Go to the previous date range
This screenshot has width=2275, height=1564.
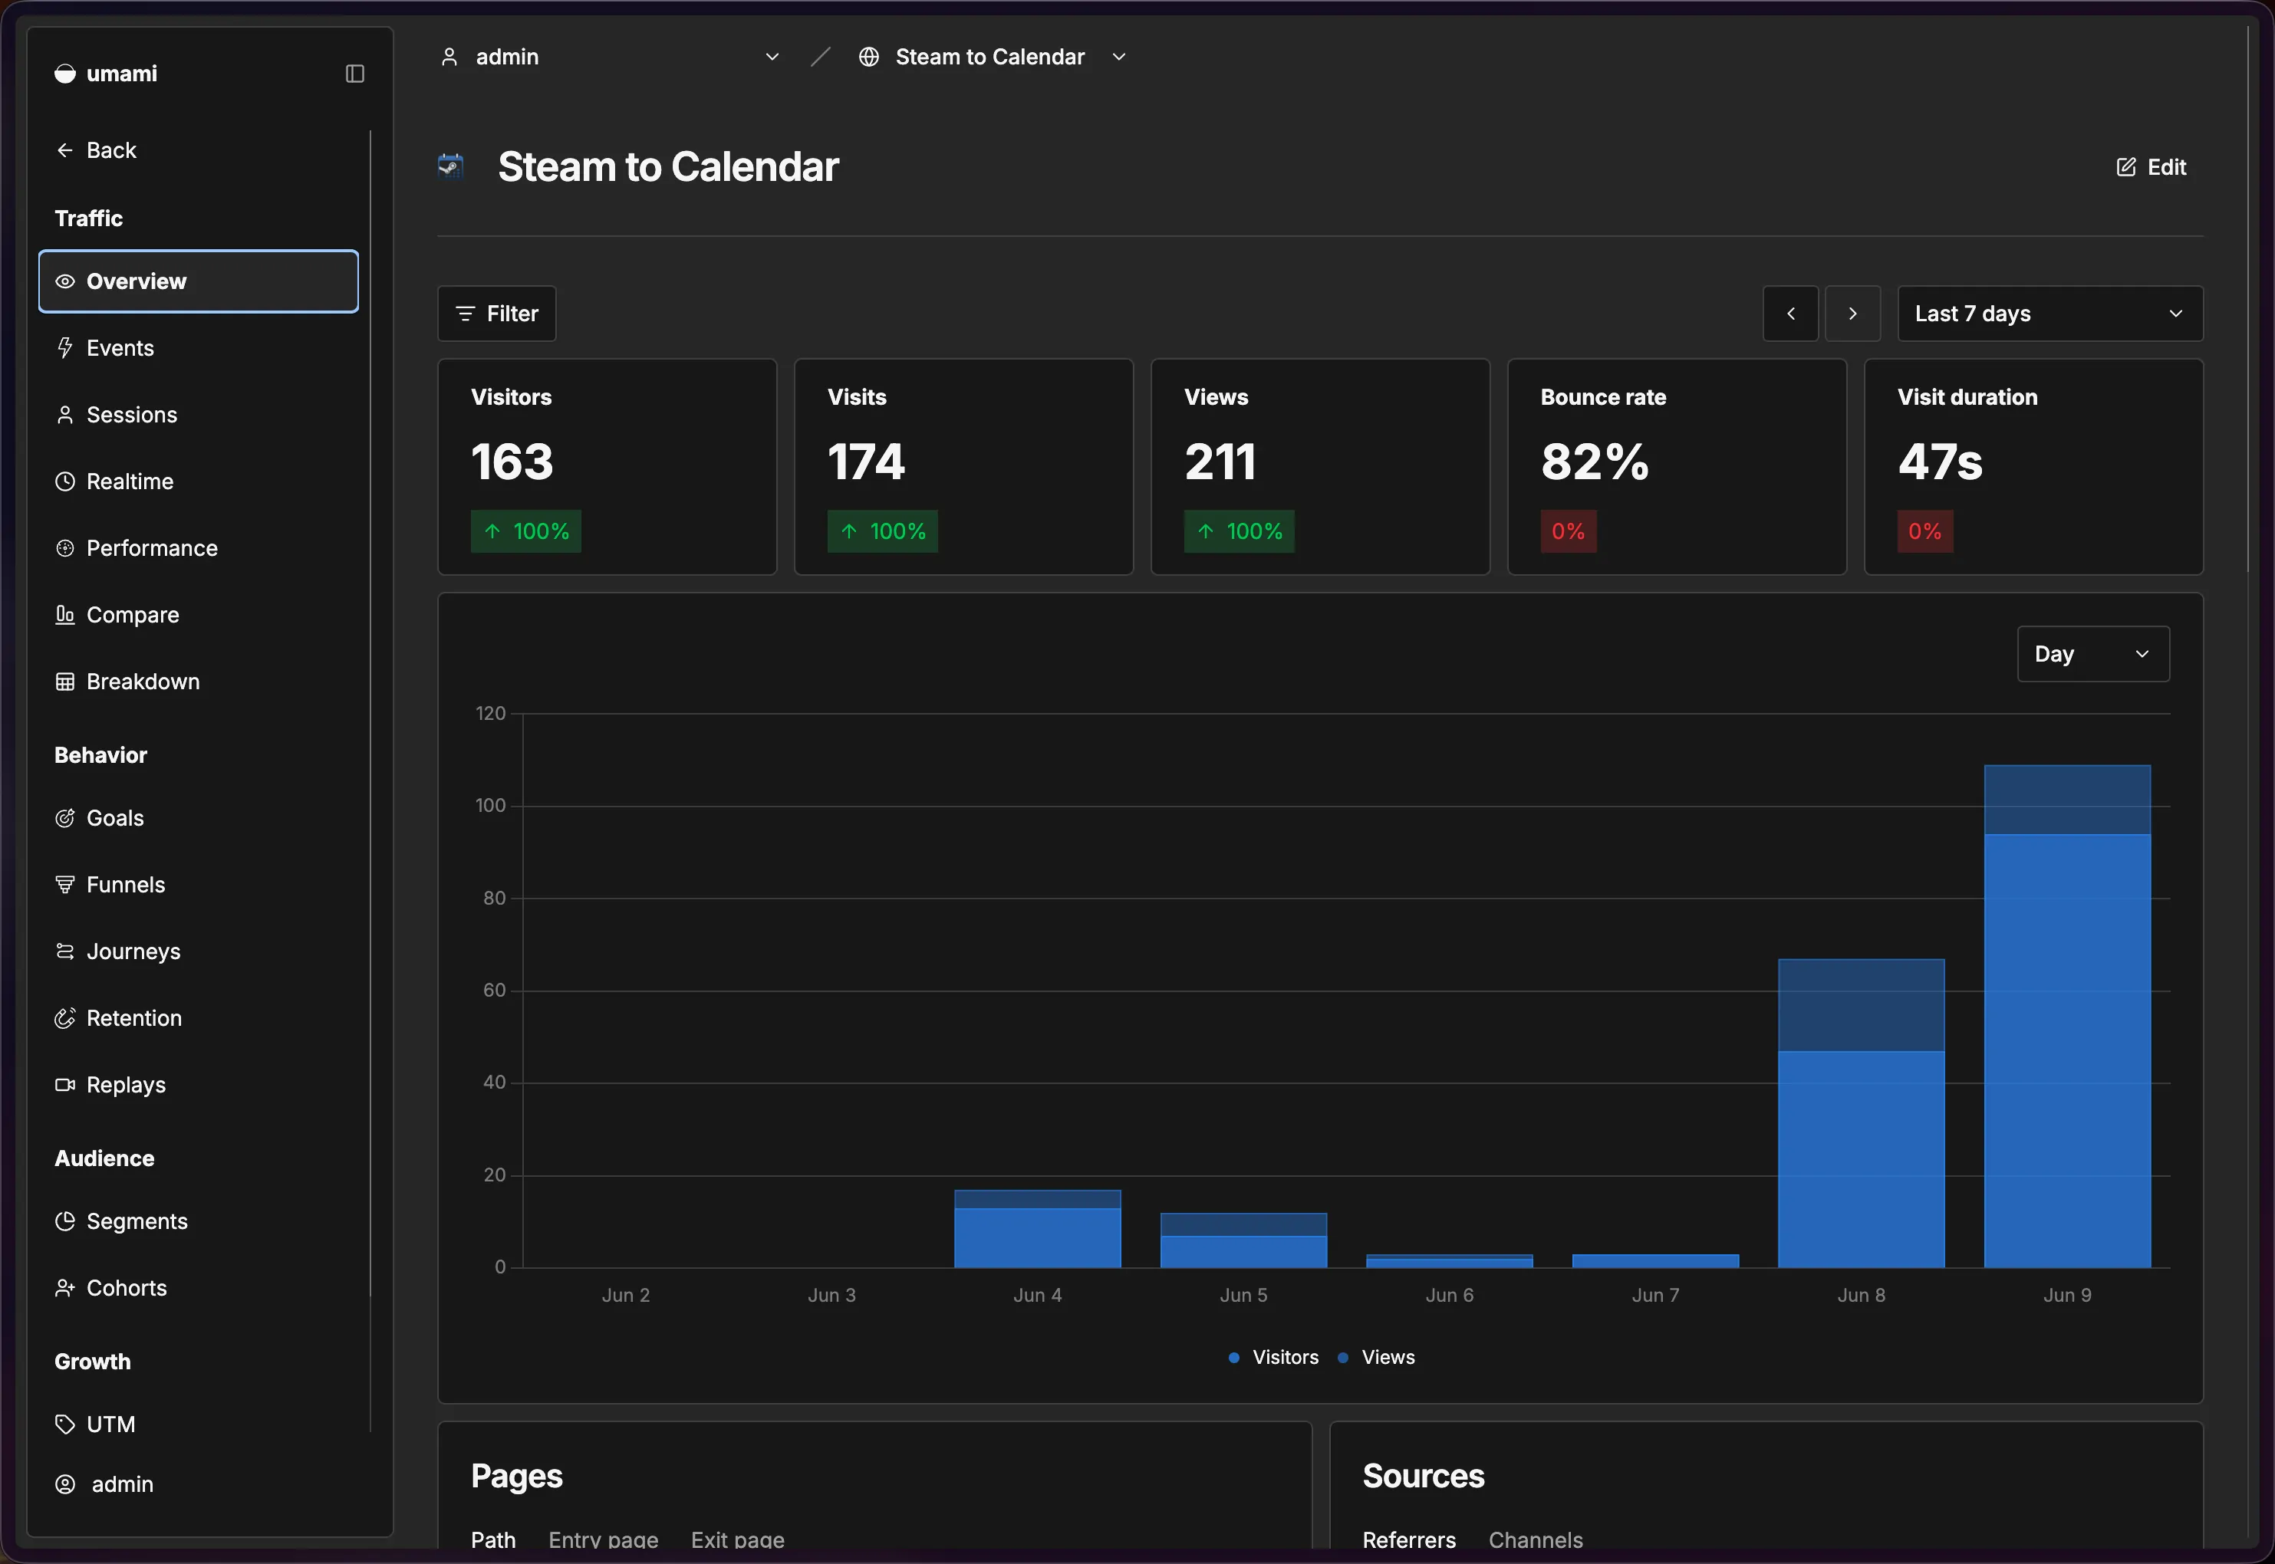(x=1791, y=314)
